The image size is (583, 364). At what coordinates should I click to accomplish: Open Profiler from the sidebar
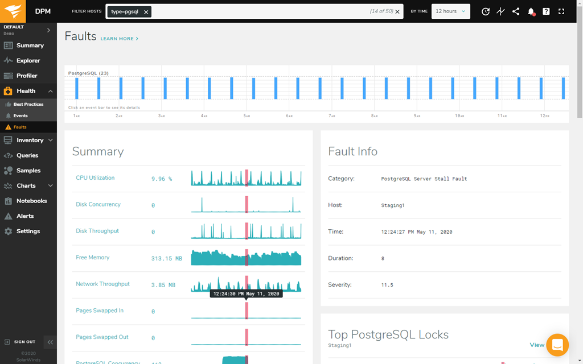tap(27, 76)
